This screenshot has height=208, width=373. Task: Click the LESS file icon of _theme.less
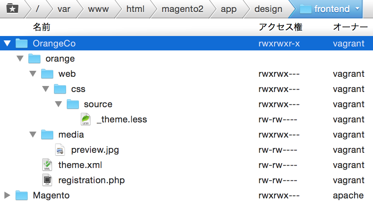pyautogui.click(x=86, y=119)
